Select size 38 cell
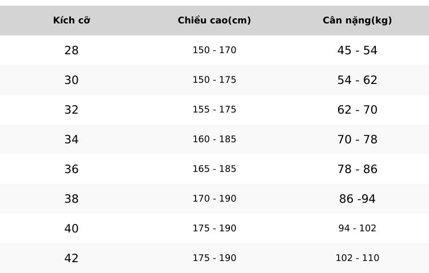Screen dimensions: 429x273 (71, 199)
